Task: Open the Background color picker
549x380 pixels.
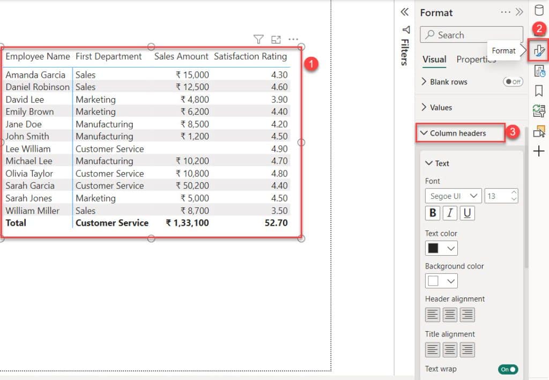Action: pyautogui.click(x=441, y=281)
